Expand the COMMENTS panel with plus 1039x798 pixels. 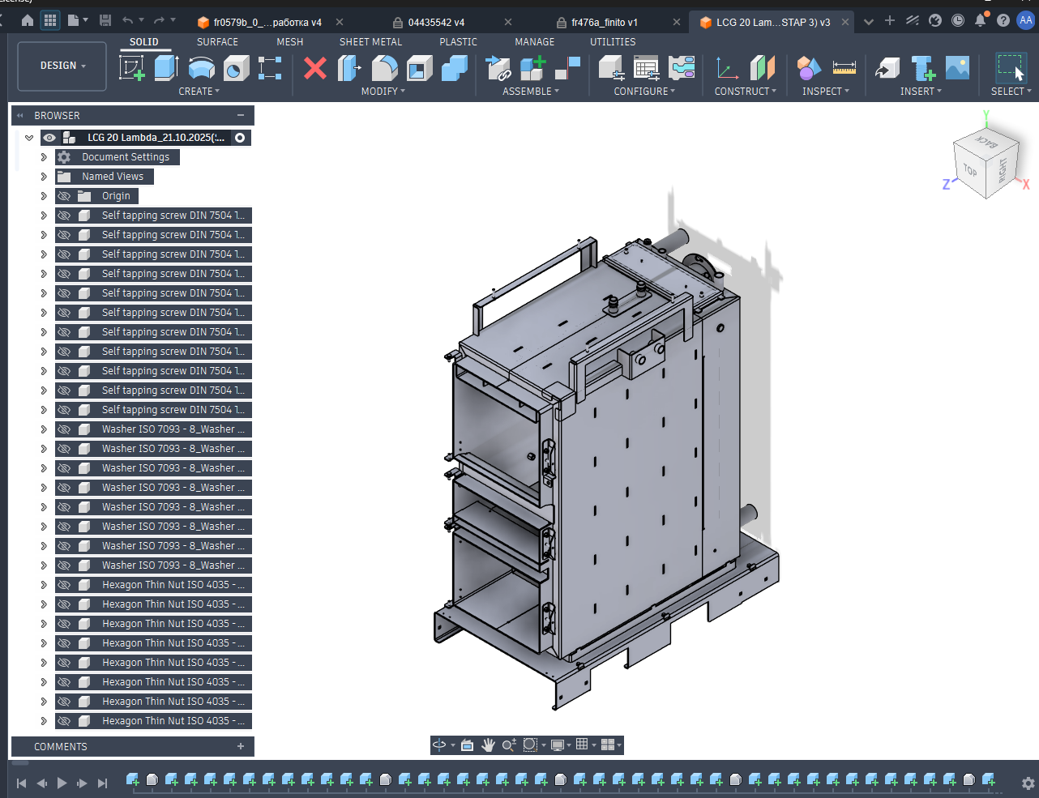click(x=241, y=746)
